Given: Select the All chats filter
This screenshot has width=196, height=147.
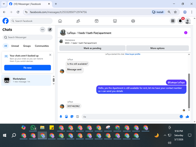Looking at the screenshot, I should click(x=5, y=46).
